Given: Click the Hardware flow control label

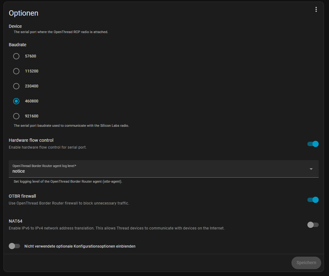Looking at the screenshot, I should point(31,140).
